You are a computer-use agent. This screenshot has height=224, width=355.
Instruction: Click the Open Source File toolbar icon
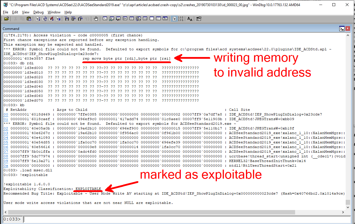7,19
